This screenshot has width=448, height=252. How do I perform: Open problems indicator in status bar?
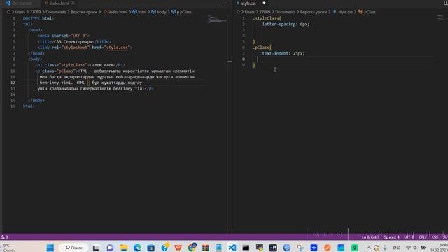click(4, 237)
